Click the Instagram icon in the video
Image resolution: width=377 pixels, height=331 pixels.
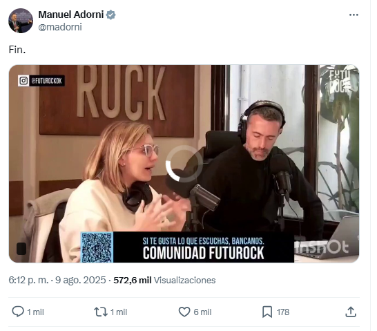pos(23,81)
